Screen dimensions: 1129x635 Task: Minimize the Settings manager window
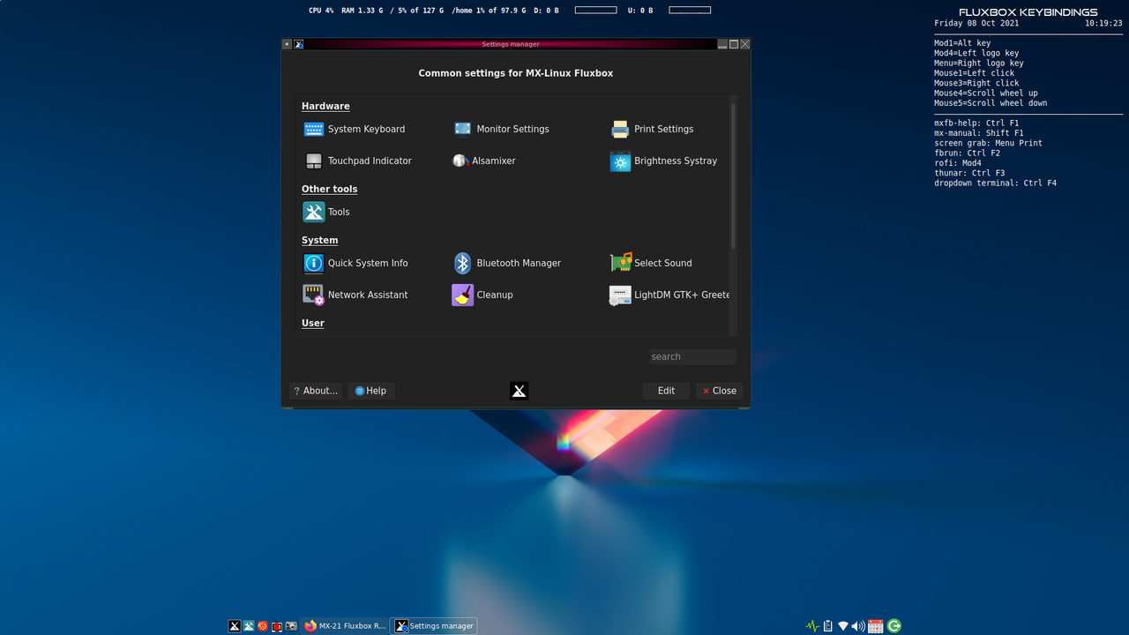[x=723, y=44]
